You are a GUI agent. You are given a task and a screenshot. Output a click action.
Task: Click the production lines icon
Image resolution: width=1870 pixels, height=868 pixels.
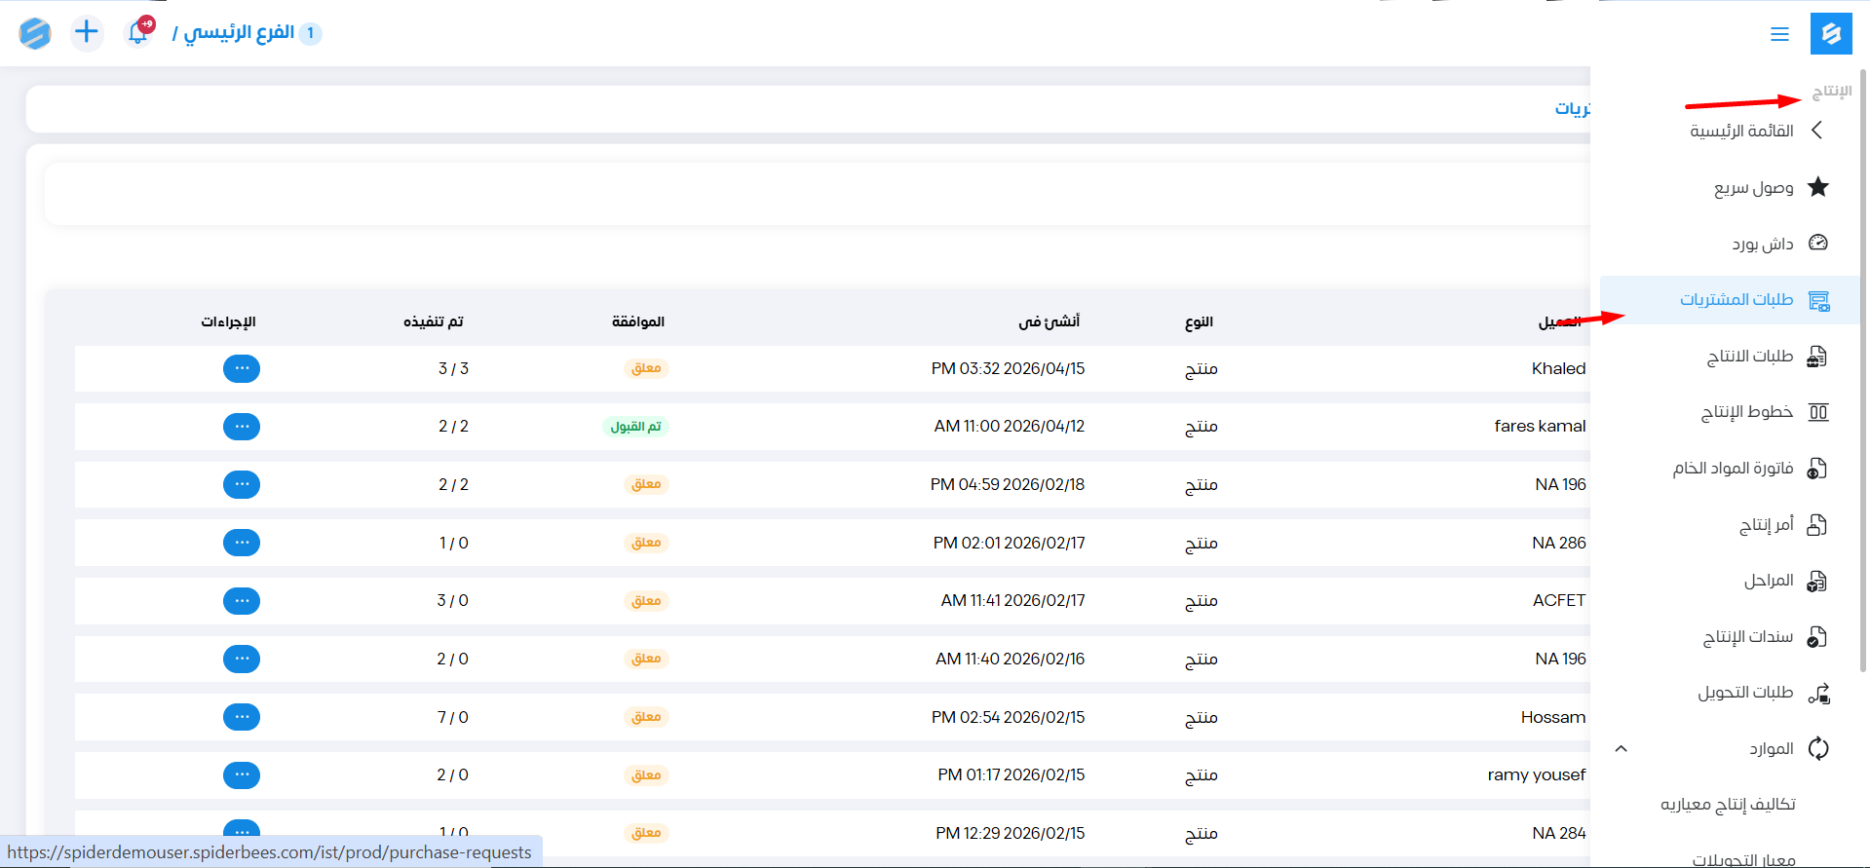(1817, 412)
